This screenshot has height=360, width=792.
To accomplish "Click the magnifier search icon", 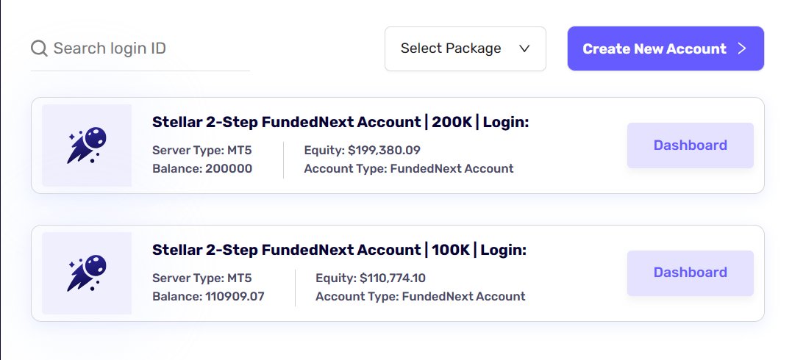I will click(x=39, y=48).
